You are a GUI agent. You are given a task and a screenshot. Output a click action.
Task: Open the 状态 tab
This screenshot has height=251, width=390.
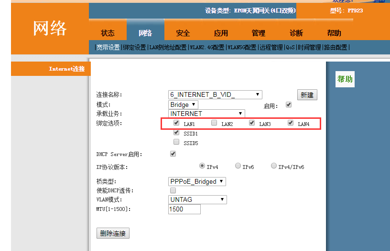pyautogui.click(x=108, y=33)
